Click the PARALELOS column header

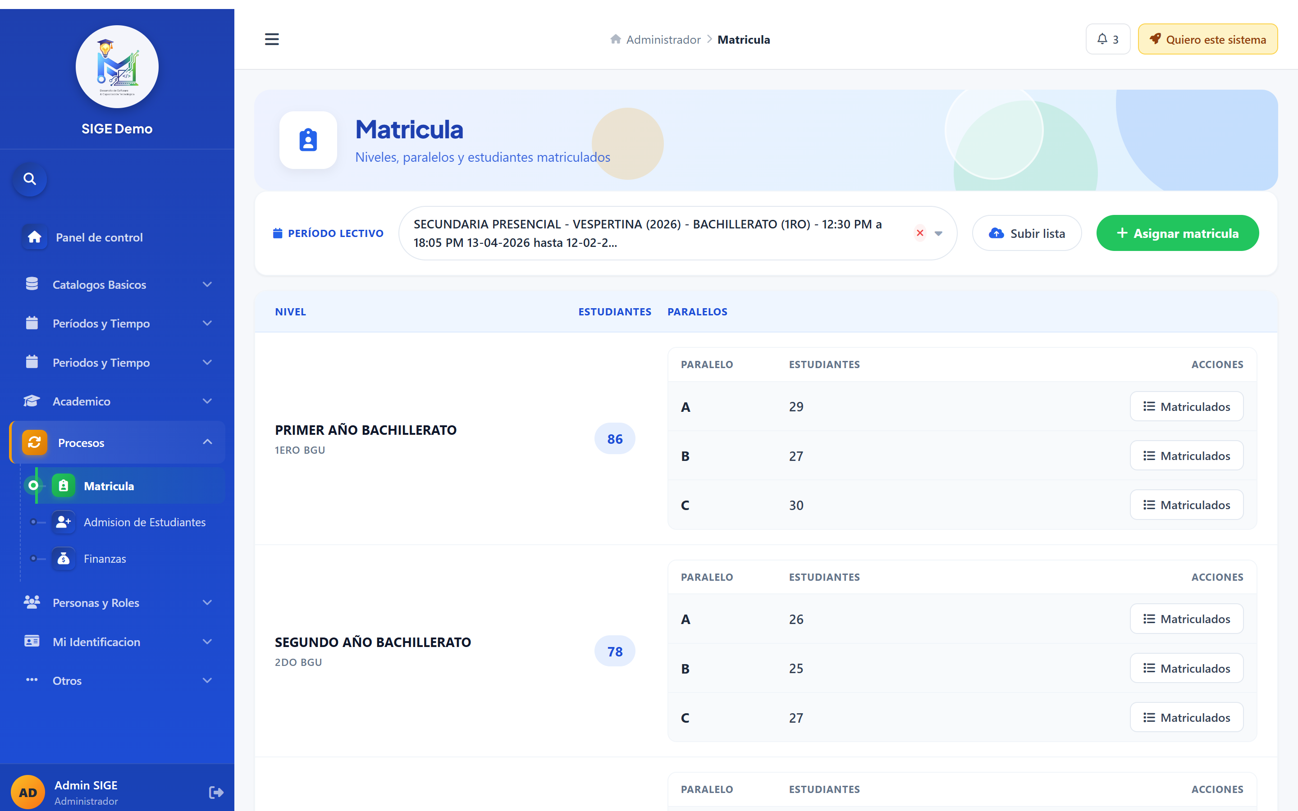(x=697, y=312)
